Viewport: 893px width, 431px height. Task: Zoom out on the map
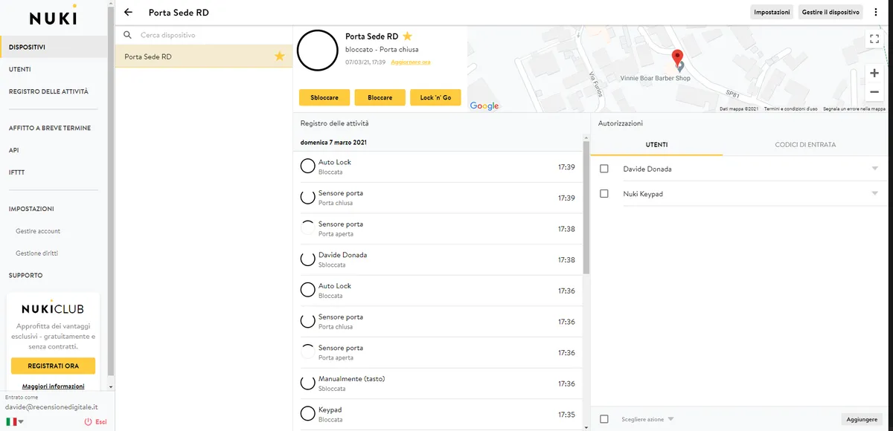874,91
